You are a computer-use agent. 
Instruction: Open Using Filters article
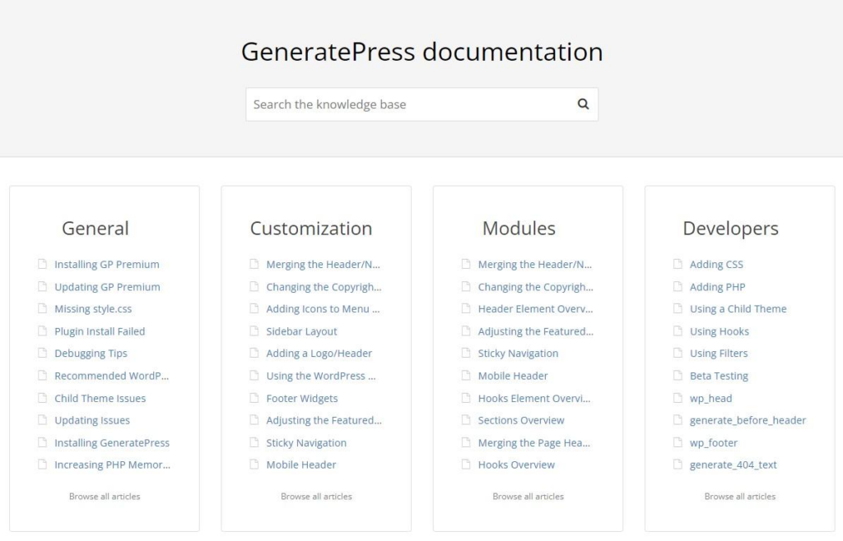click(719, 354)
